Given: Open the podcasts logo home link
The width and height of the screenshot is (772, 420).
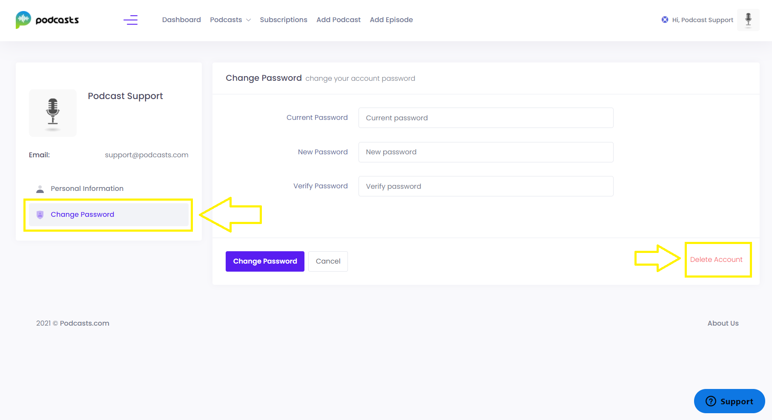Looking at the screenshot, I should coord(47,20).
